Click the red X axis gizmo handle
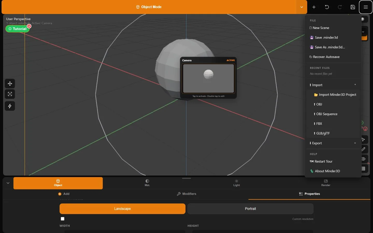The image size is (373, 233). tap(365, 129)
